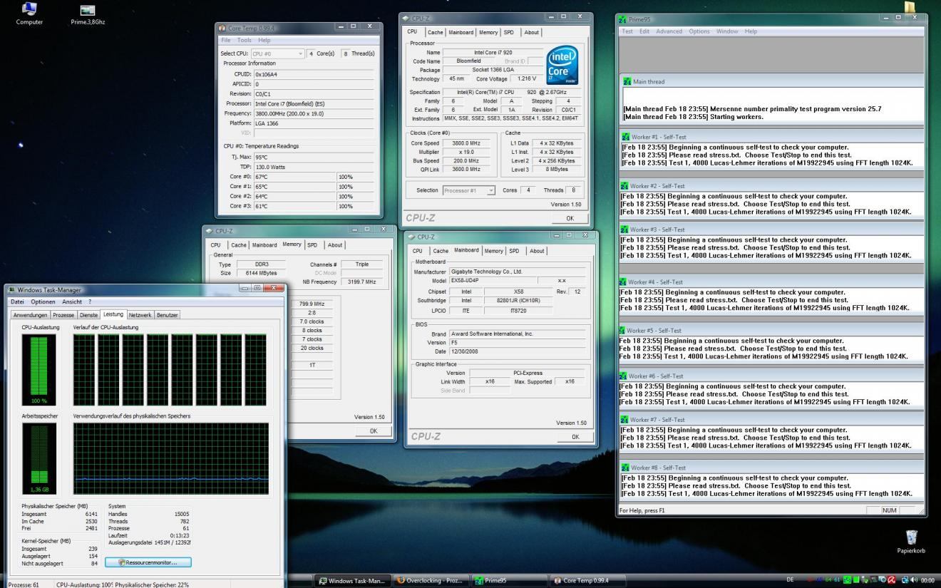Click the Main thread window icon in Prime95
This screenshot has width=941, height=588.
(x=627, y=81)
